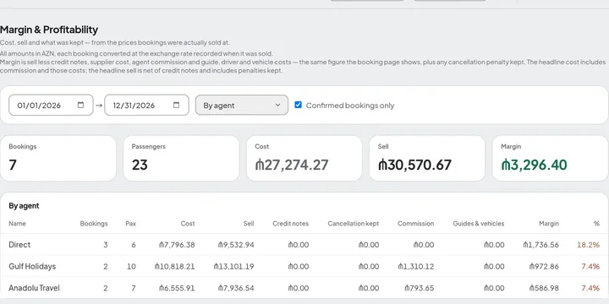Screen dimensions: 609x304
Task: Click the start date field 01/01/2026
Action: pos(51,105)
